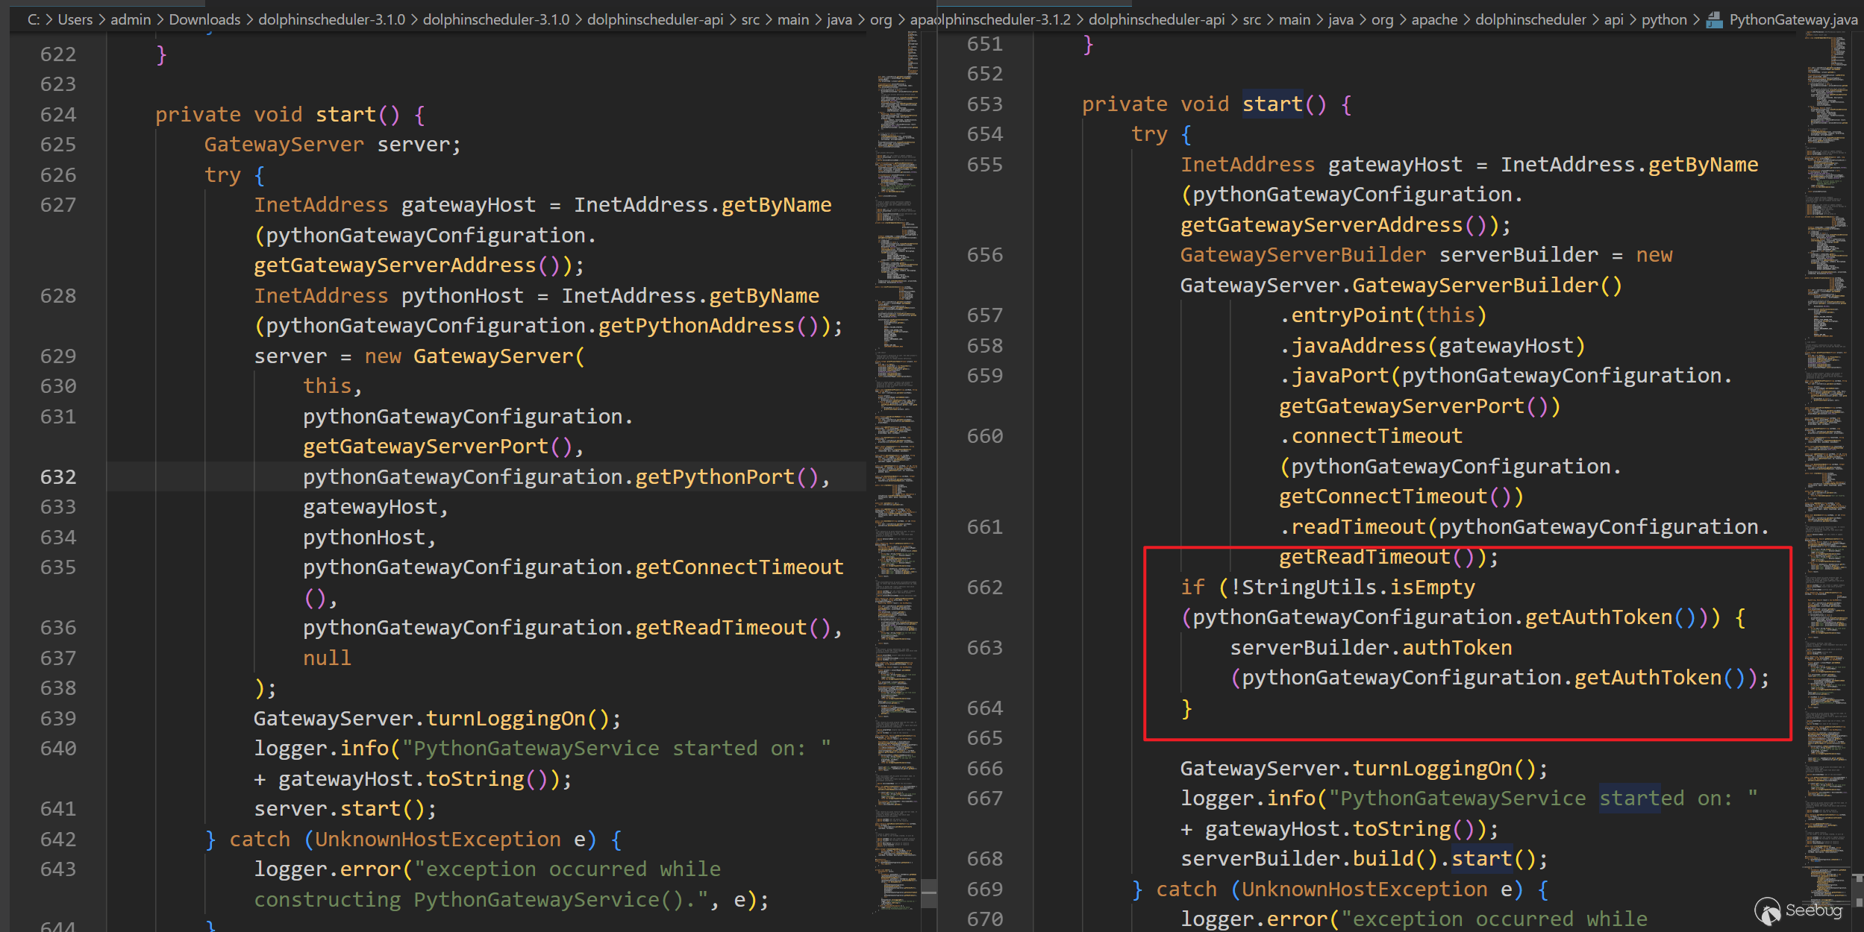Image resolution: width=1864 pixels, height=932 pixels.
Task: Open the api breadcrumb in right path
Action: pos(1613,20)
